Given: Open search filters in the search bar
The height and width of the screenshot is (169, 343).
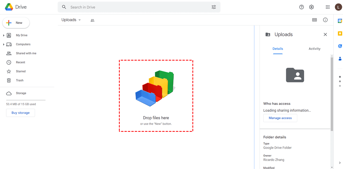Looking at the screenshot, I should click(x=214, y=7).
